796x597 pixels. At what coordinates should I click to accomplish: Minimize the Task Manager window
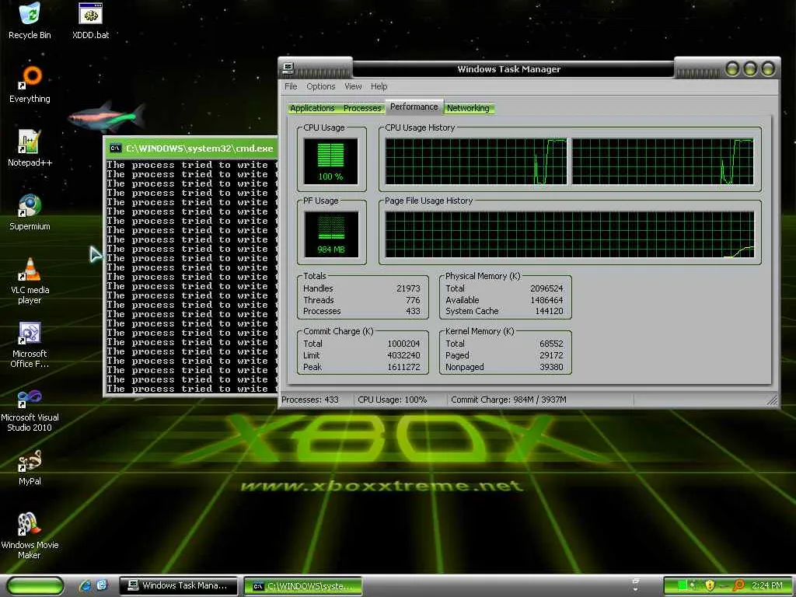(732, 68)
